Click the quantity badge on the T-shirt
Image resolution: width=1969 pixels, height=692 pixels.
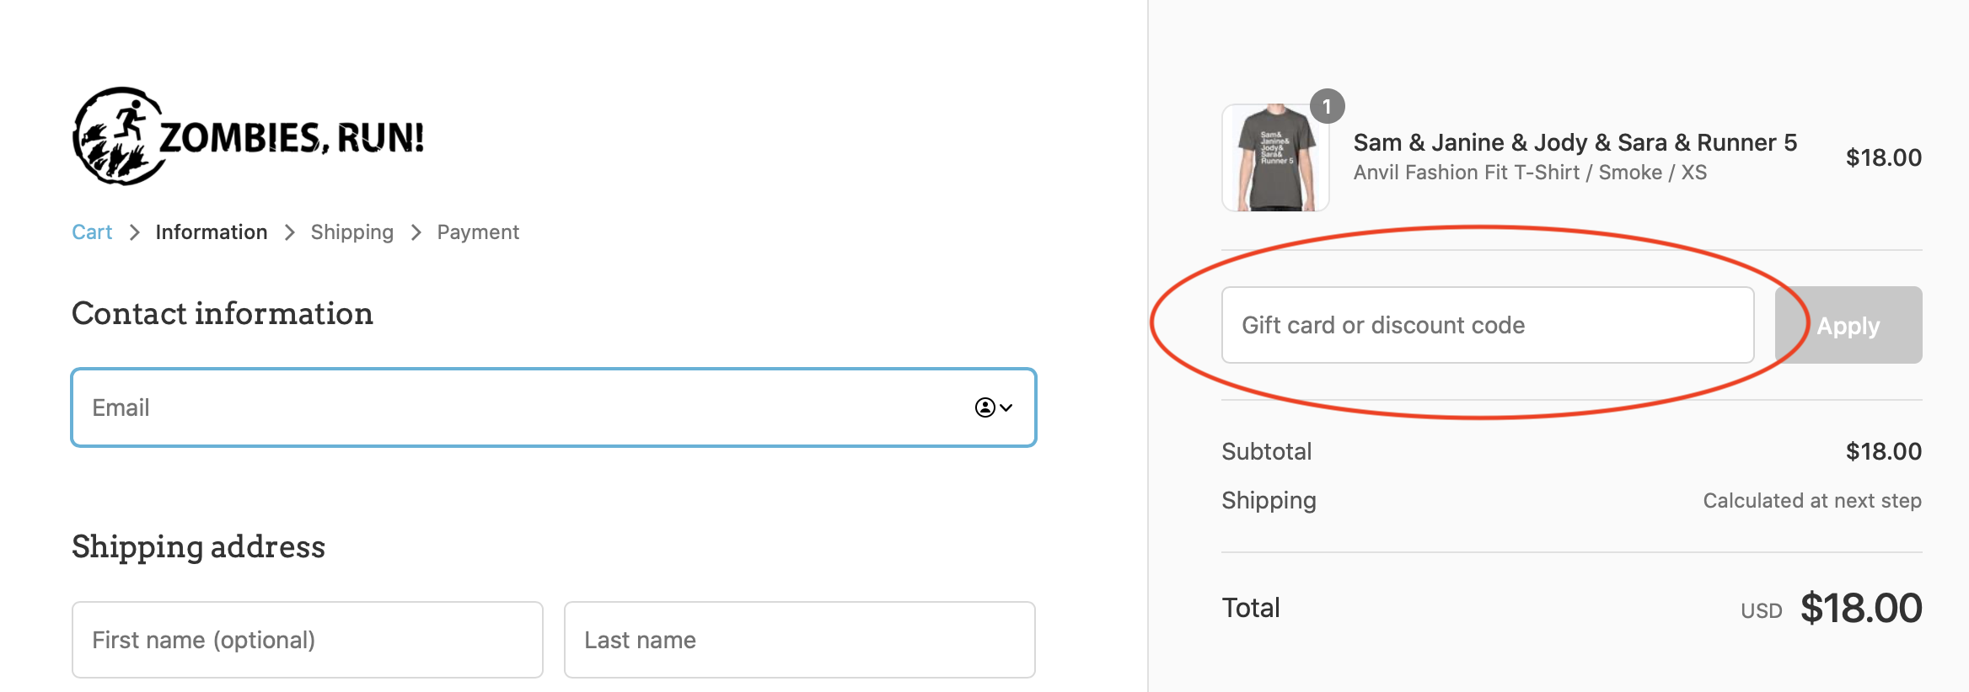1327,106
